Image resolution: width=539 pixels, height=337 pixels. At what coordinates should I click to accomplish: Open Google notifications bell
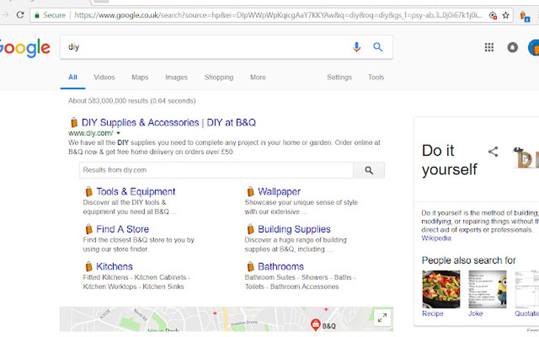pos(512,47)
